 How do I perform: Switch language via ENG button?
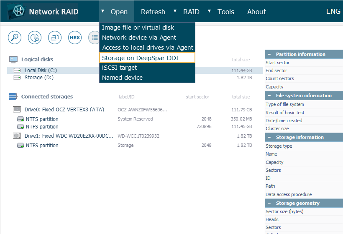point(333,11)
